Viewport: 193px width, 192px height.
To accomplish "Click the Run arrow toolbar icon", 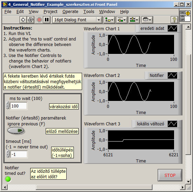I will 23,20.
